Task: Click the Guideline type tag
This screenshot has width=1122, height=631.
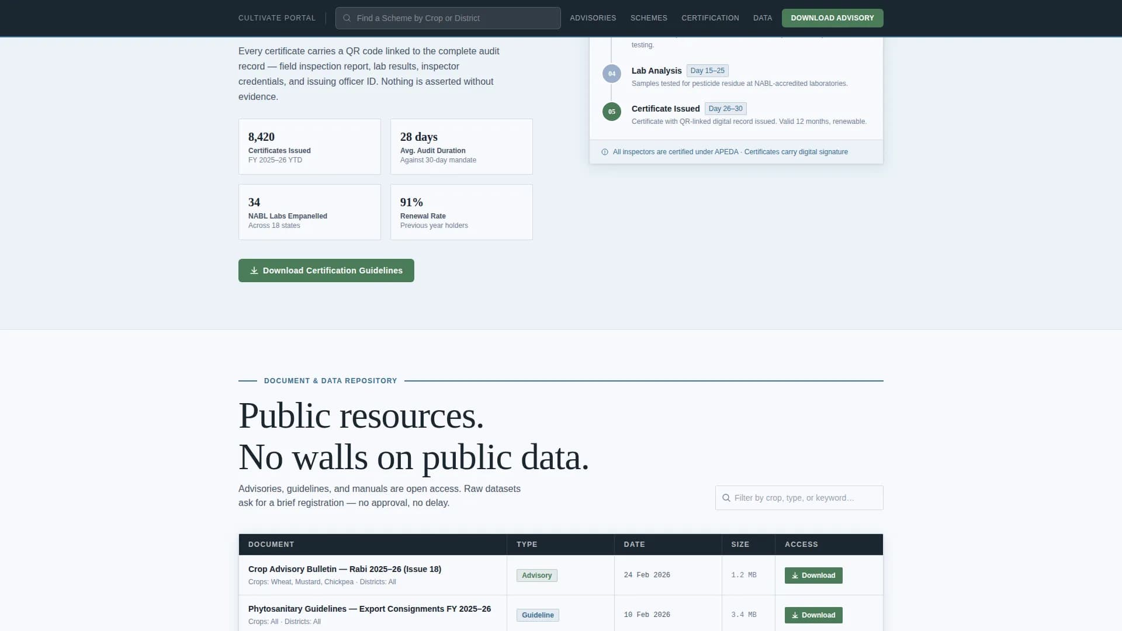Action: pos(538,615)
